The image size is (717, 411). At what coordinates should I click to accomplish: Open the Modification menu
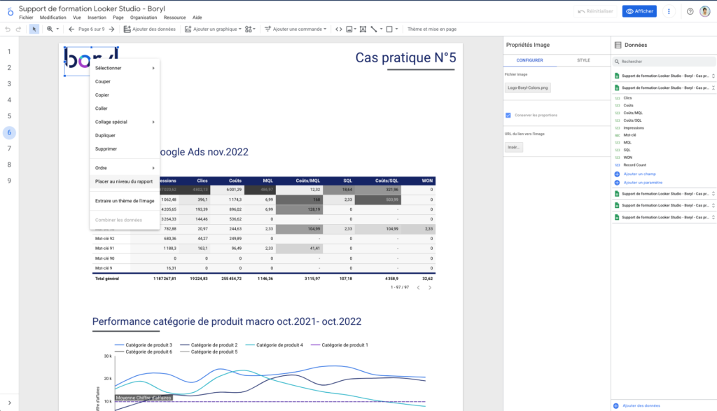[x=53, y=18]
